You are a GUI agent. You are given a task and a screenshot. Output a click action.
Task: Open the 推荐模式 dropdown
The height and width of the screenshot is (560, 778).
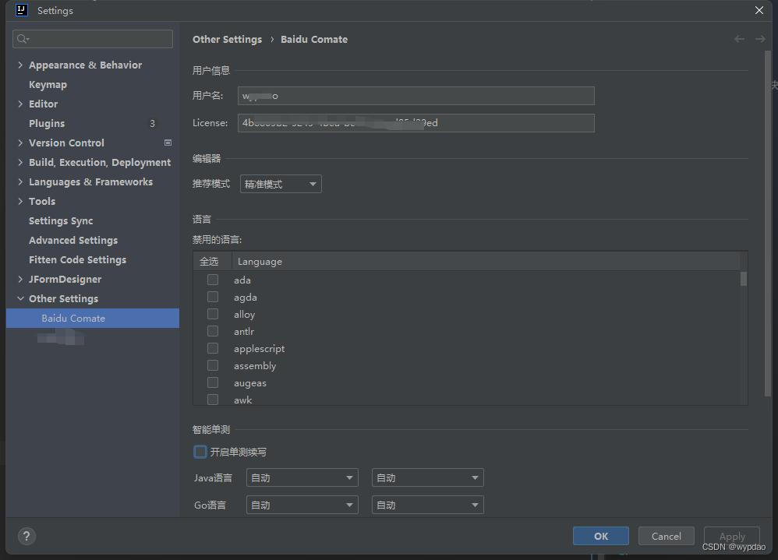281,184
